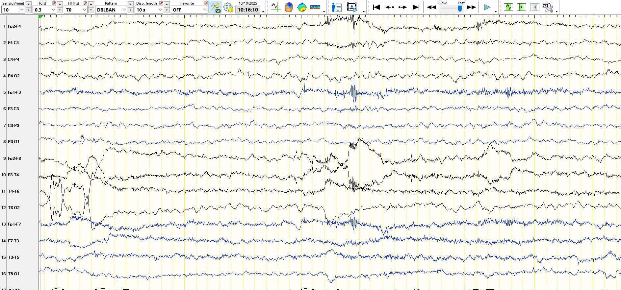The width and height of the screenshot is (621, 290).
Task: Show the patient video window
Action: click(352, 7)
